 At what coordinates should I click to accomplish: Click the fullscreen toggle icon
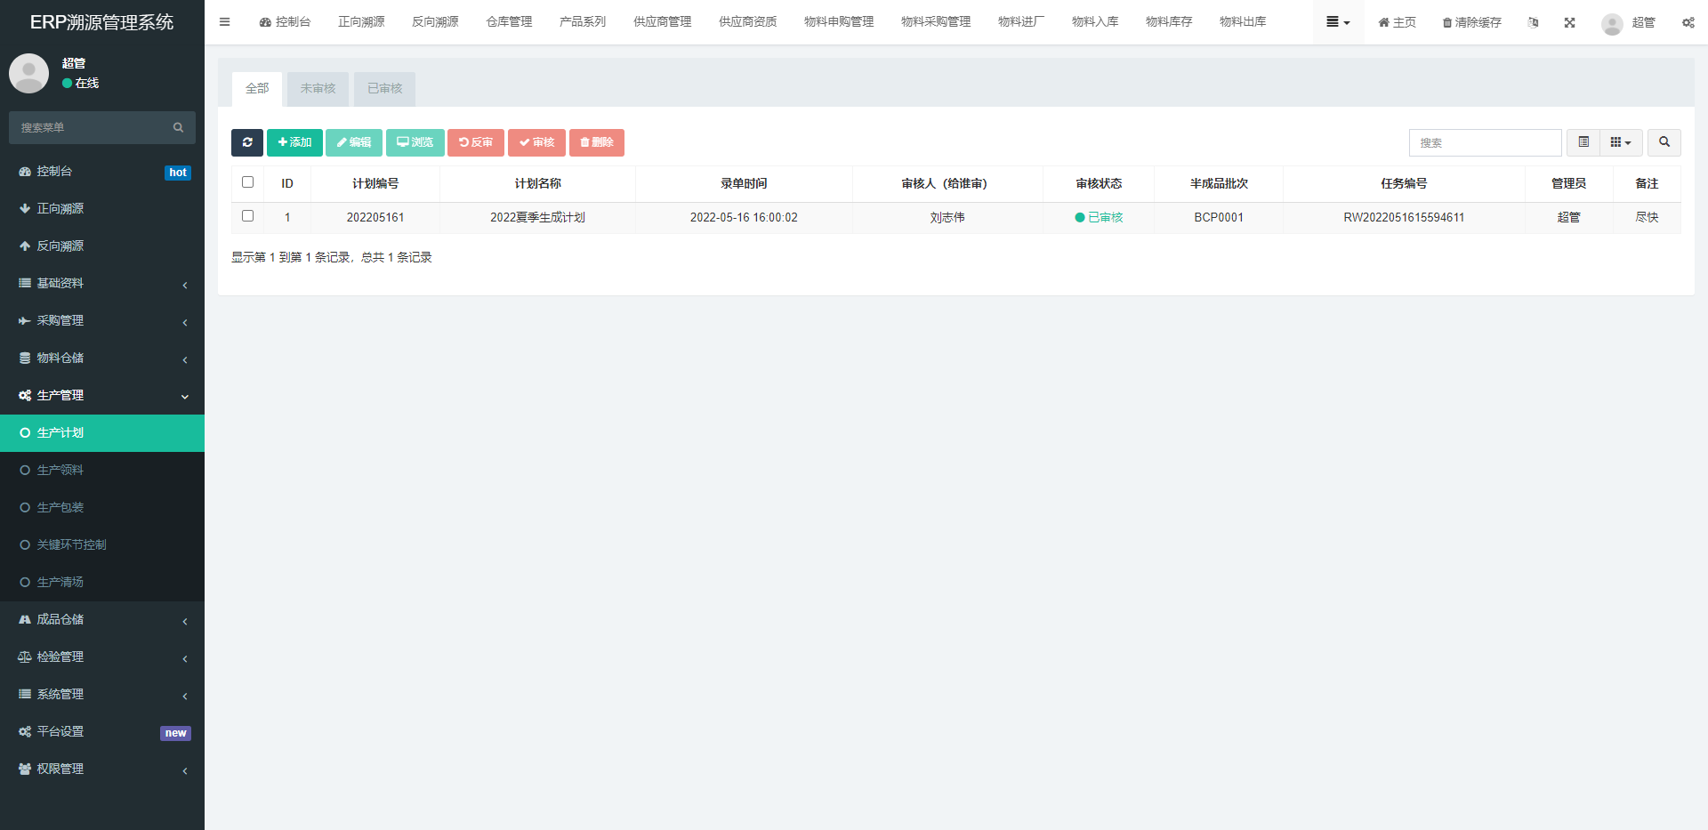[x=1569, y=22]
